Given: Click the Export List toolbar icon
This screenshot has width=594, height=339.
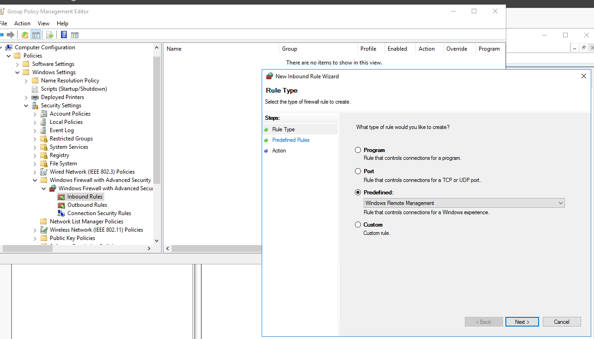Looking at the screenshot, I should 50,35.
